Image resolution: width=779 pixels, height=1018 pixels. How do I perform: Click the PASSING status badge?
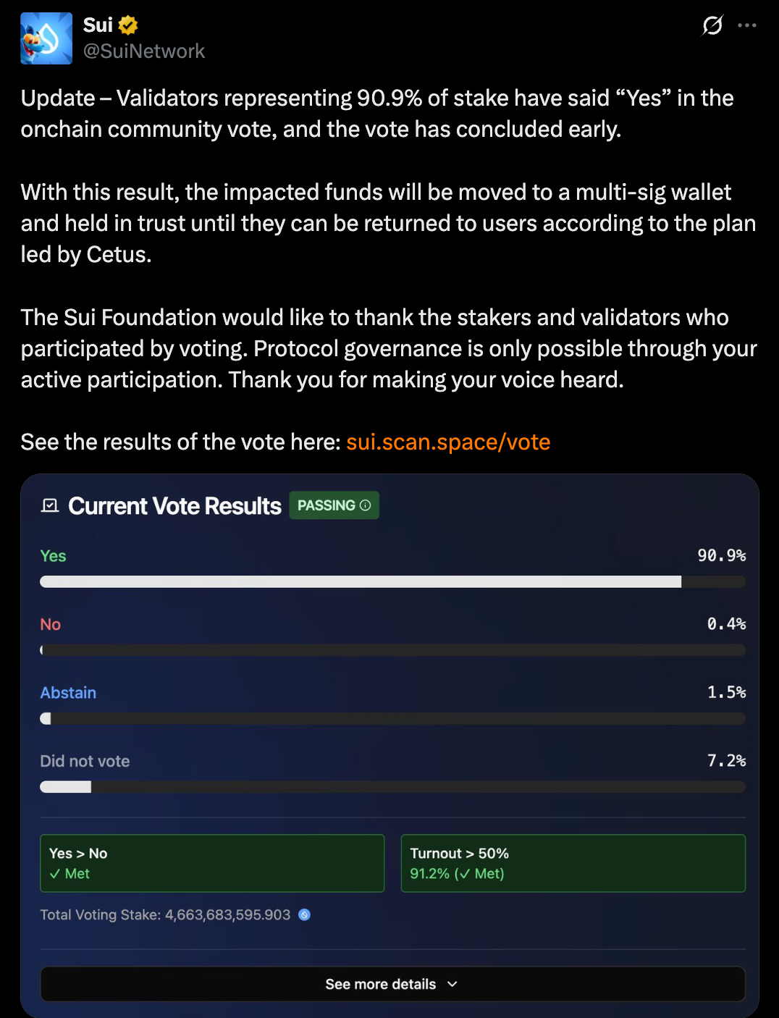[x=334, y=505]
